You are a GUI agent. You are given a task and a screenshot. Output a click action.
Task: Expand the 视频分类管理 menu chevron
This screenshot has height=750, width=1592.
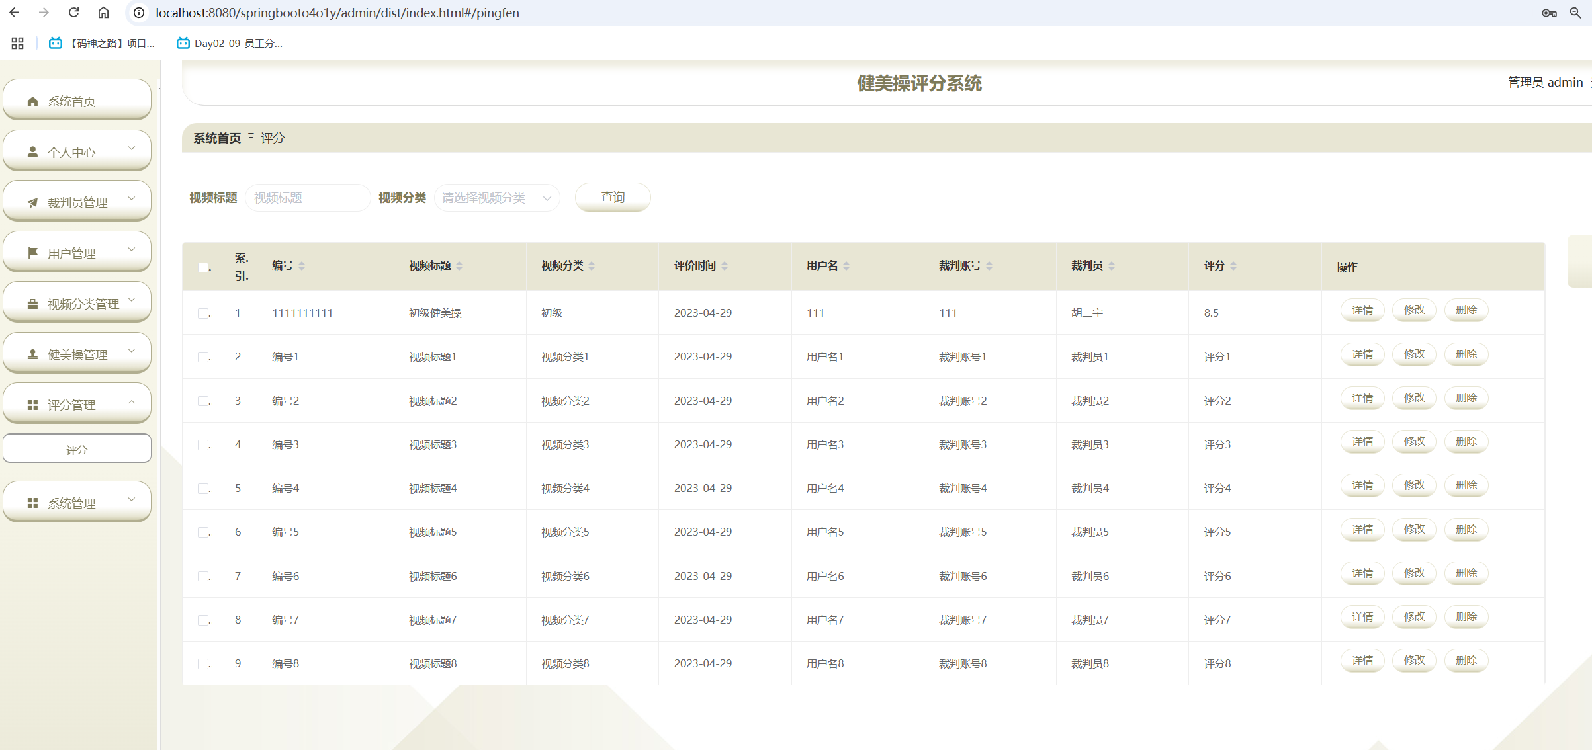[x=132, y=300]
